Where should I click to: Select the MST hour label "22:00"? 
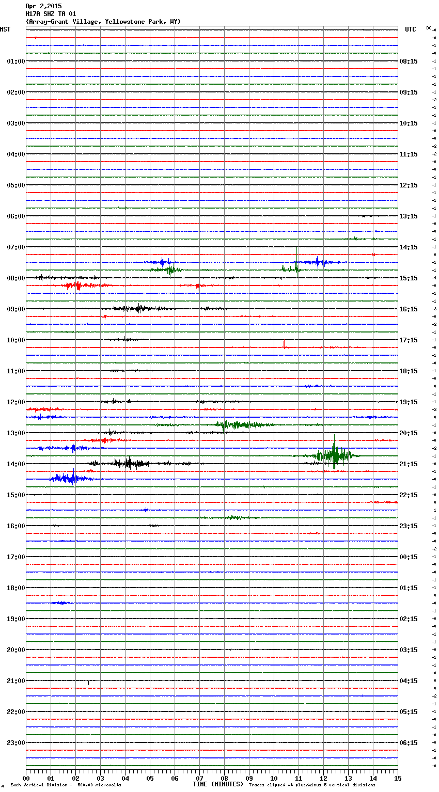(x=16, y=712)
